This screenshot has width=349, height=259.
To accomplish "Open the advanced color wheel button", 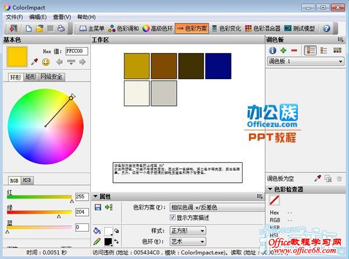I will [x=158, y=29].
